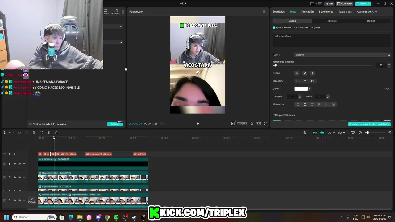Adjust the font size stepper arrows
This screenshot has height=222, width=395.
(389, 65)
